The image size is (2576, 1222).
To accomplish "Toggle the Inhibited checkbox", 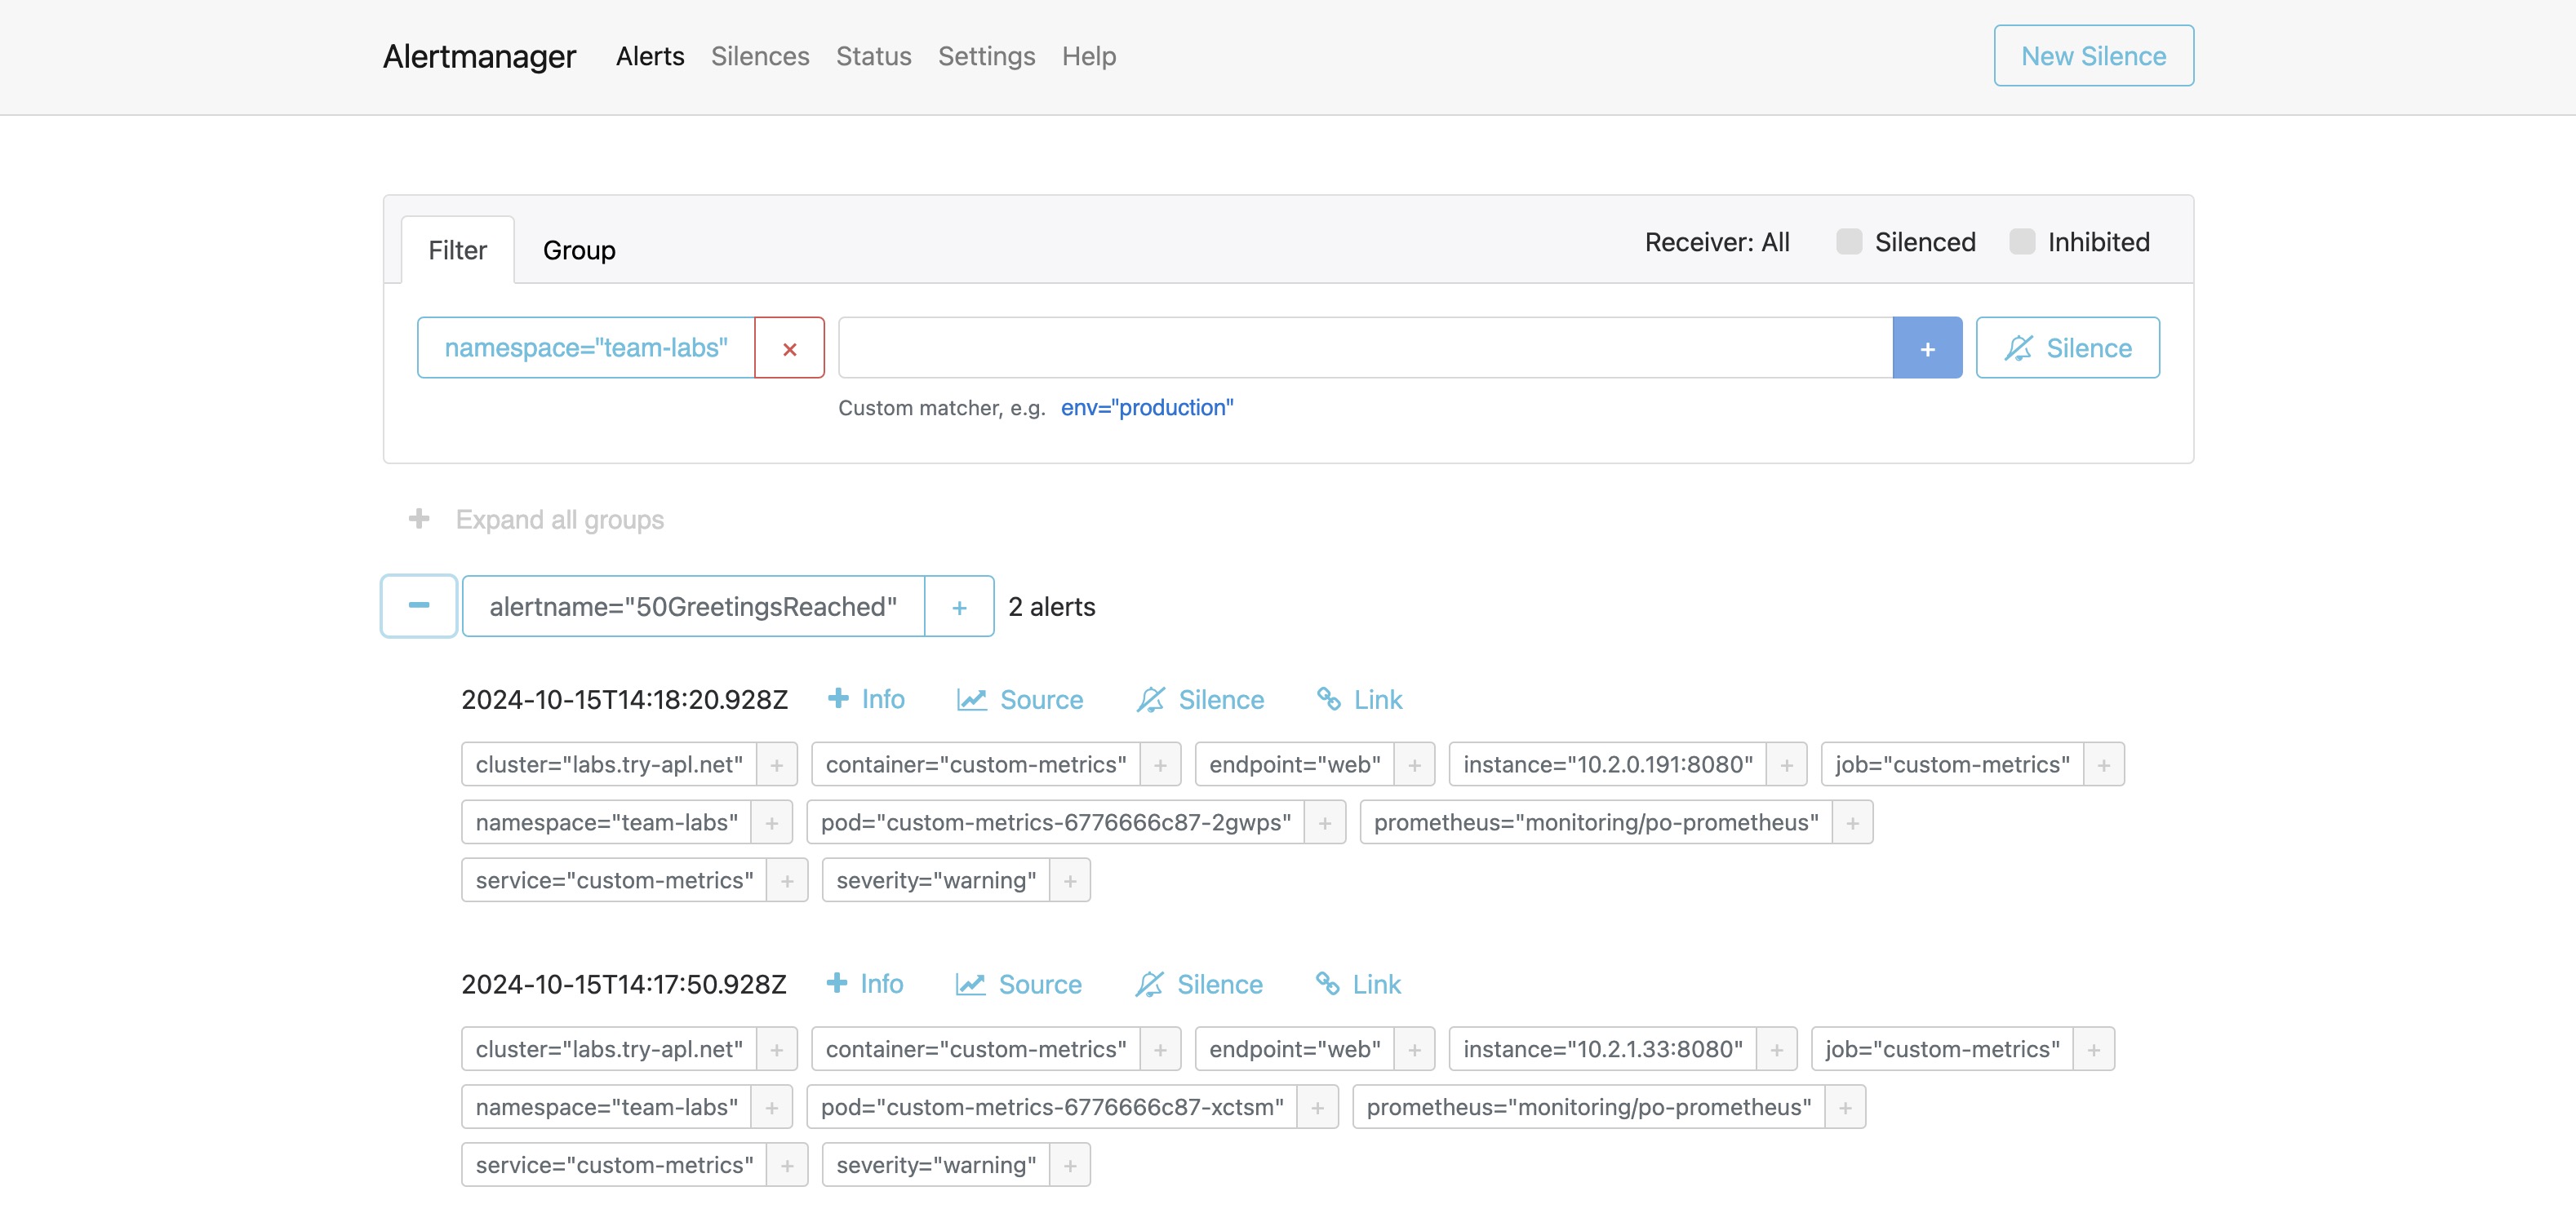I will click(x=2022, y=241).
